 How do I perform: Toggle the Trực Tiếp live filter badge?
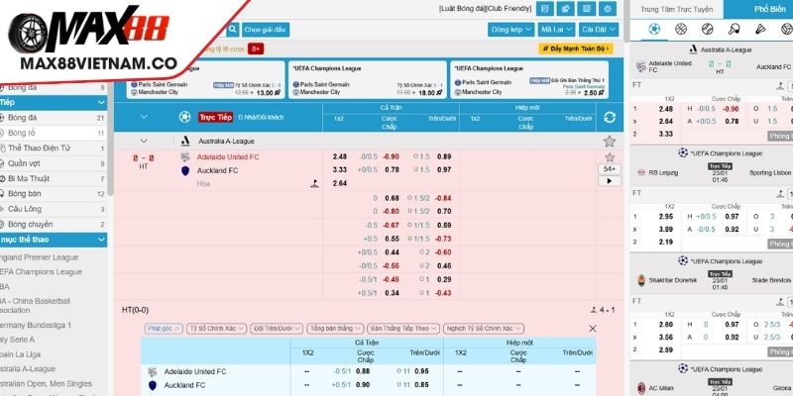pyautogui.click(x=215, y=117)
